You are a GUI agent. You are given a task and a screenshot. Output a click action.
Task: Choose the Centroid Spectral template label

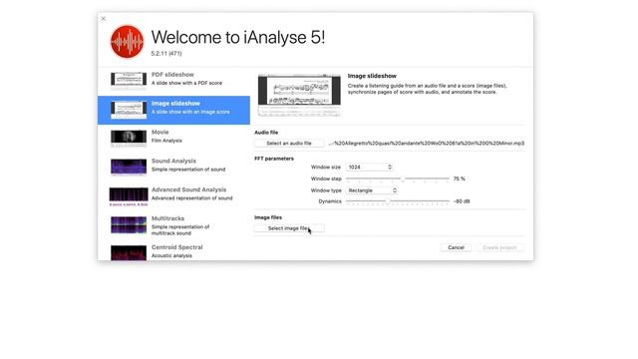click(177, 247)
